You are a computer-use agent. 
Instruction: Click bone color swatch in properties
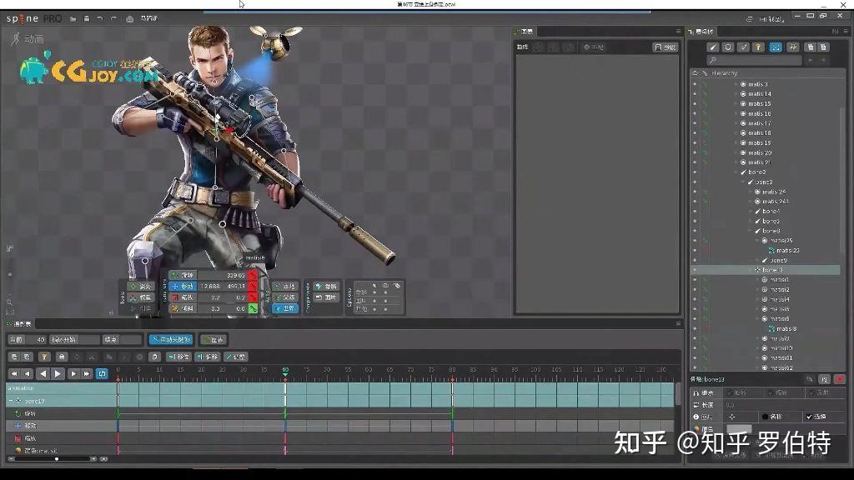(739, 429)
